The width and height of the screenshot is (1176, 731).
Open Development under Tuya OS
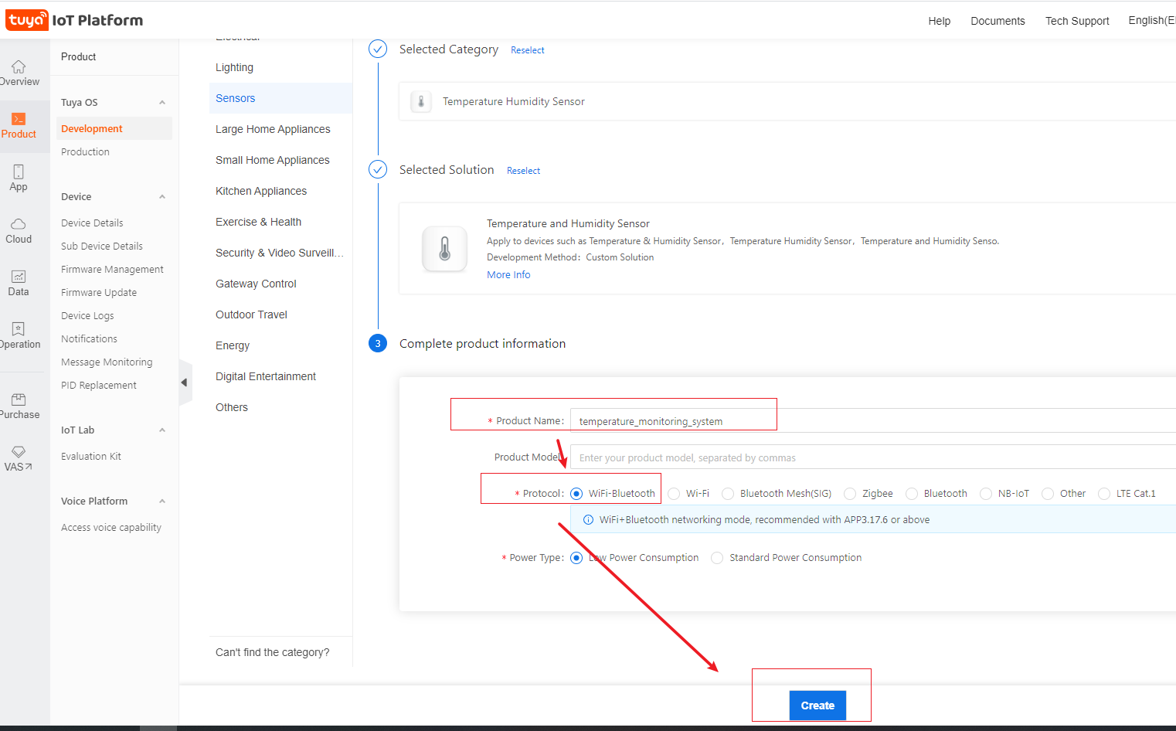pos(114,128)
